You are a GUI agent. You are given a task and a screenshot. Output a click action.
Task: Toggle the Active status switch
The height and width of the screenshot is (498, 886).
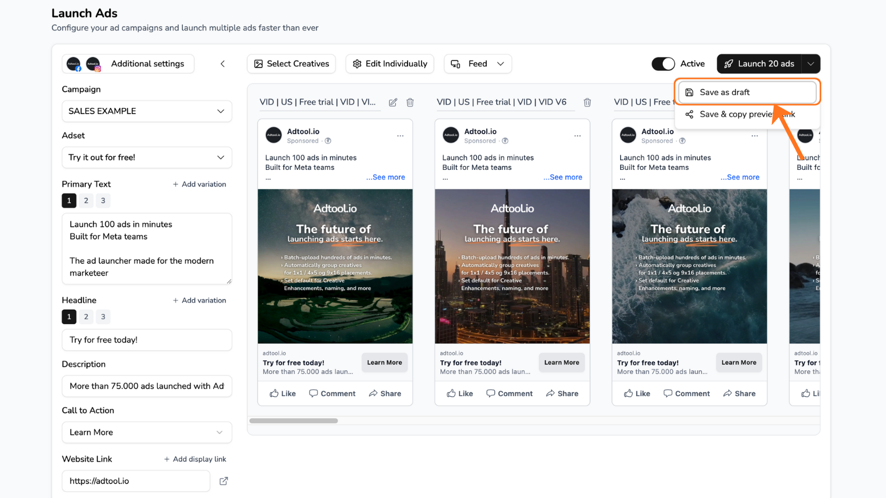click(x=663, y=64)
